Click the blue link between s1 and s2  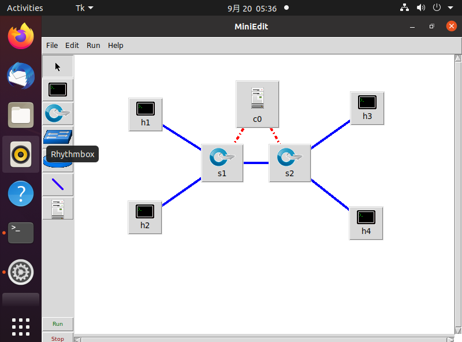(x=256, y=163)
